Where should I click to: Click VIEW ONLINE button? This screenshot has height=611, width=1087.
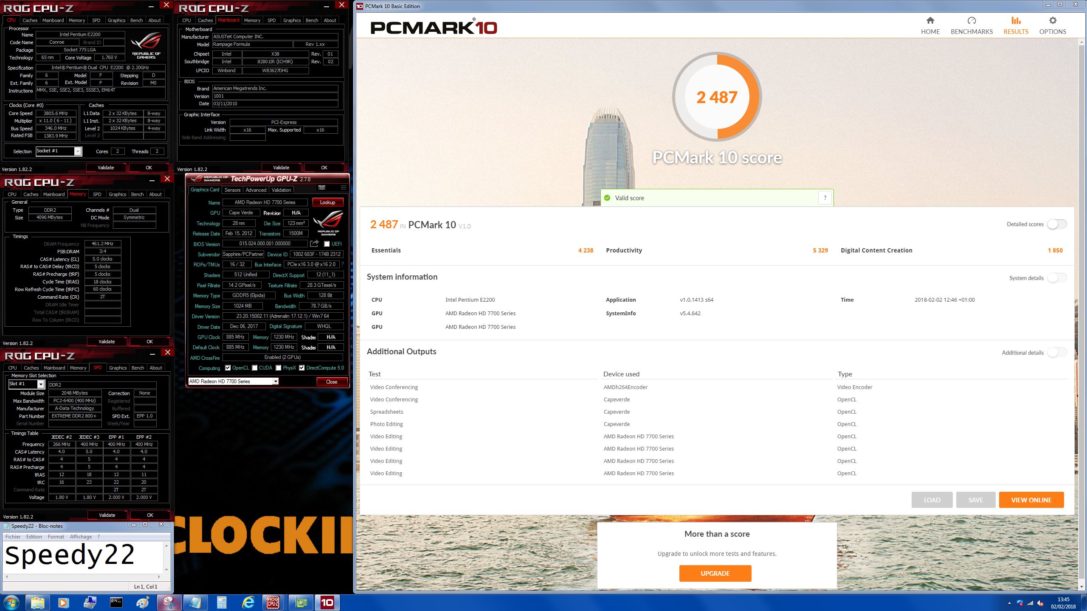point(1031,500)
